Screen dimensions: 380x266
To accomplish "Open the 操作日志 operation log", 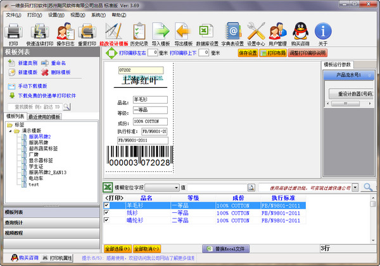I will point(65,34).
